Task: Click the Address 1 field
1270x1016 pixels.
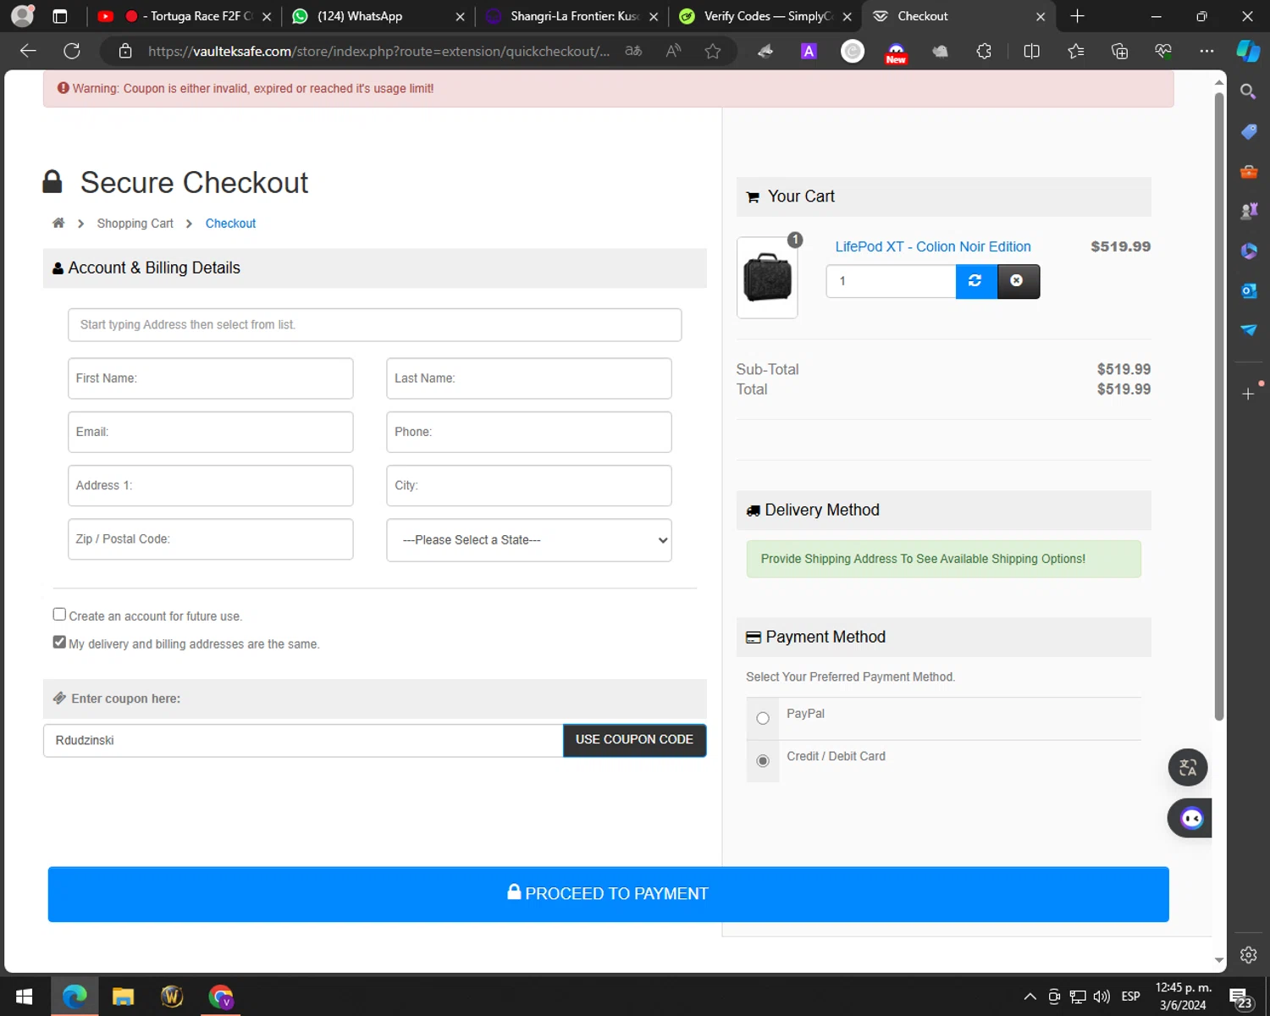Action: pyautogui.click(x=210, y=486)
